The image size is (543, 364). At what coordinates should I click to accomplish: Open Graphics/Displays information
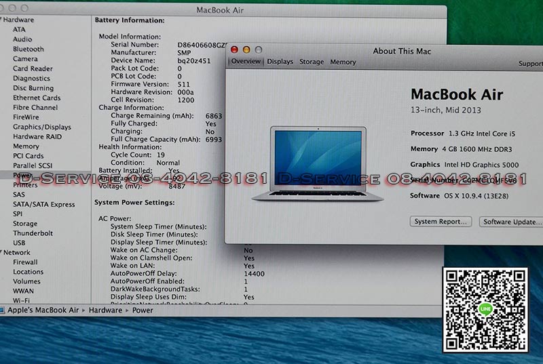[42, 127]
